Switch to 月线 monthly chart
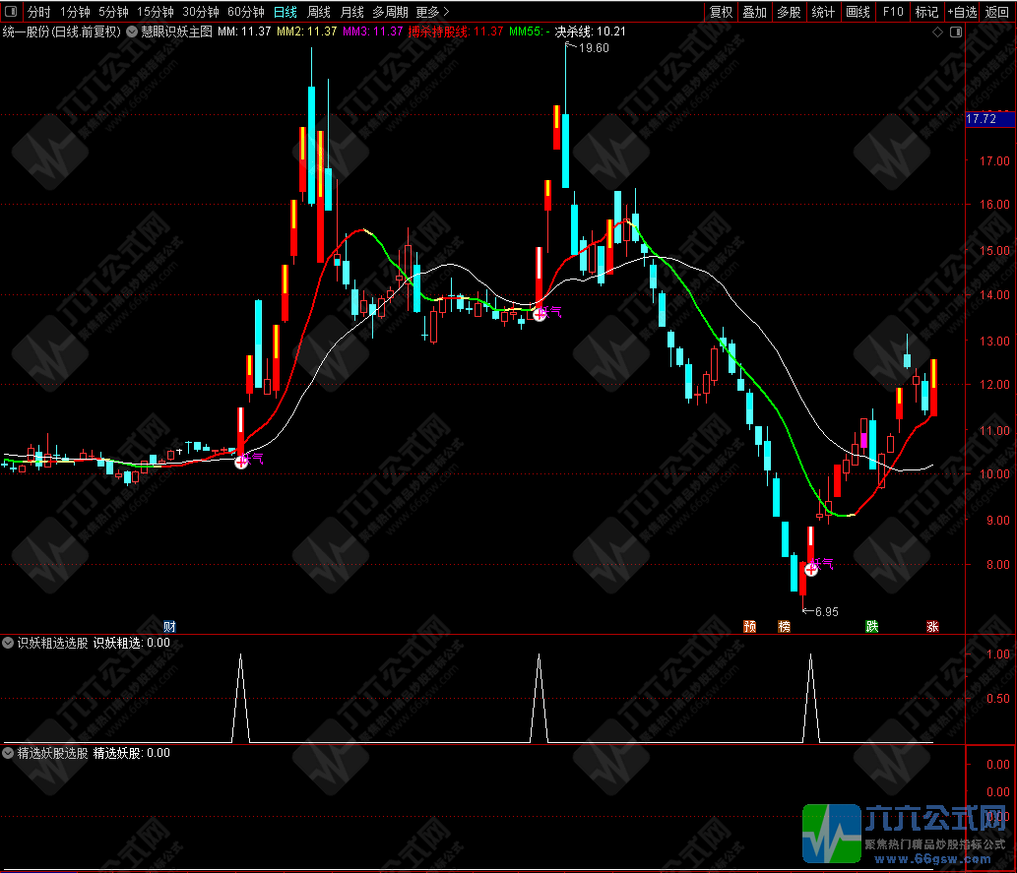 [x=352, y=12]
